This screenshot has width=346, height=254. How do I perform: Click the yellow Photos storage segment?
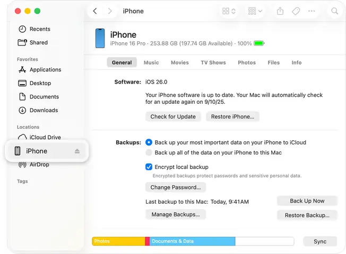point(118,241)
